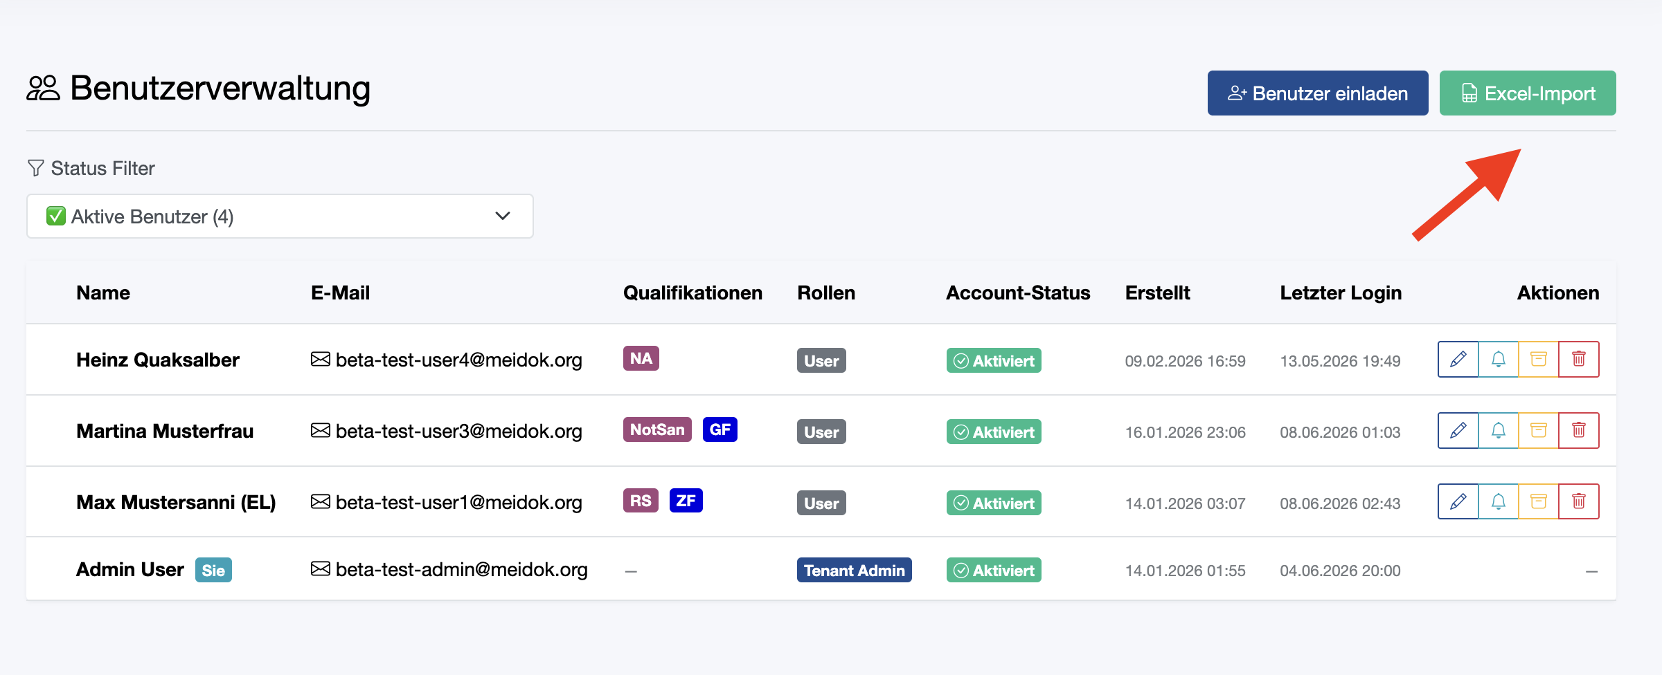
Task: Click the NotSan qualification badge
Action: pyautogui.click(x=657, y=429)
